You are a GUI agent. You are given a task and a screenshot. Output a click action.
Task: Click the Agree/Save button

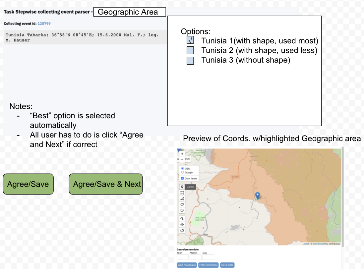[x=28, y=184]
